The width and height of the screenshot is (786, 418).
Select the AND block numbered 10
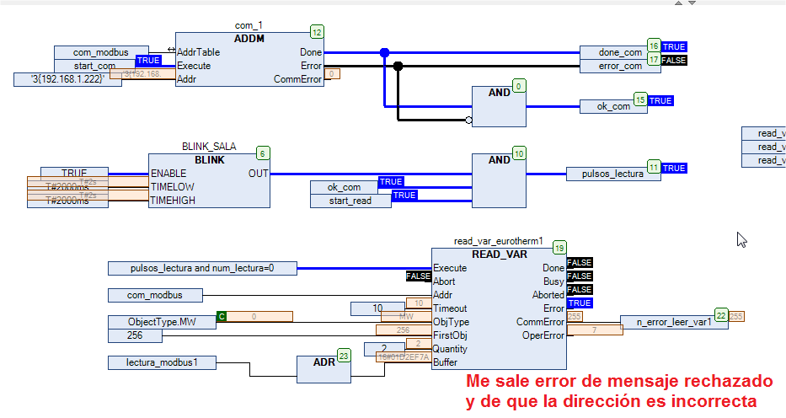coord(499,180)
